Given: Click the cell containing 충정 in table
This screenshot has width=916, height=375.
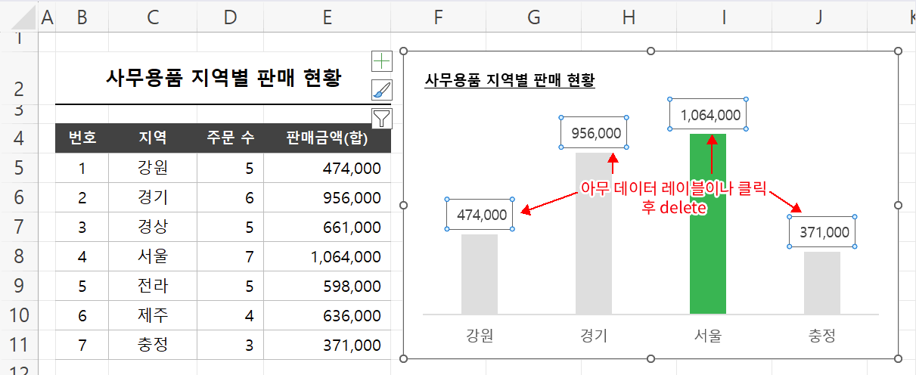Looking at the screenshot, I should click(153, 345).
